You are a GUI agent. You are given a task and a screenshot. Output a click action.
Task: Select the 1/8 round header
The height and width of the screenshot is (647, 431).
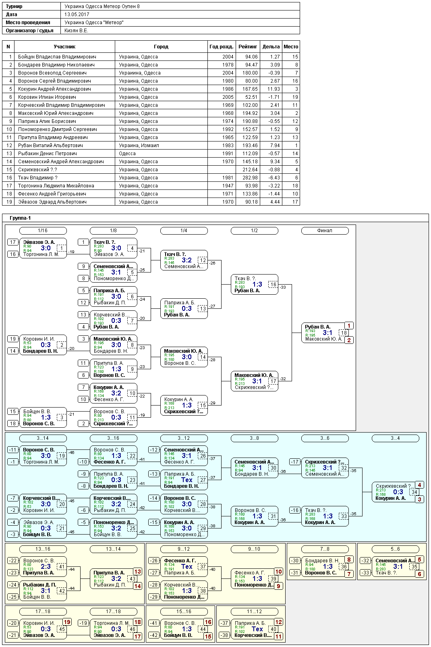coord(113,231)
